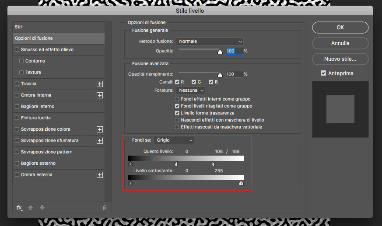Click the style preview thumbnail
This screenshot has height=226, width=382.
[x=340, y=109]
